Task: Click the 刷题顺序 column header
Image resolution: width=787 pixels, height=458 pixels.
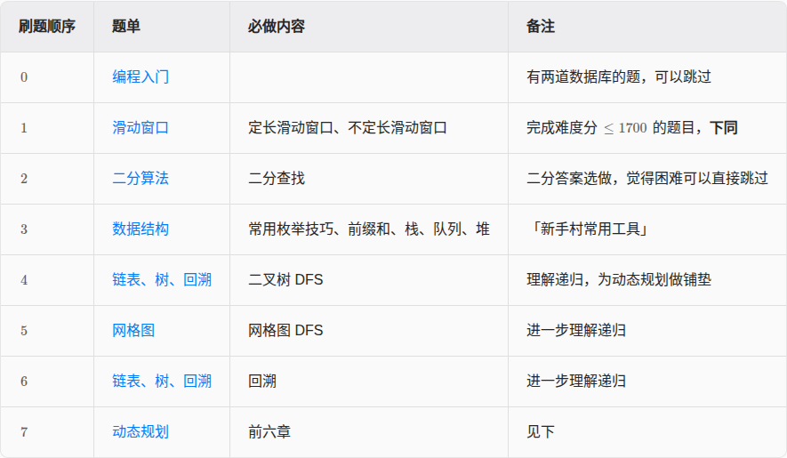Action: click(47, 27)
